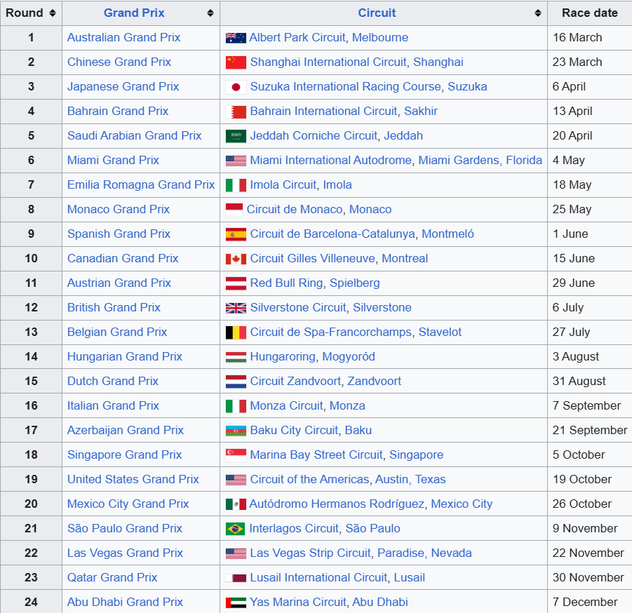Open the Mogyoród link
Image resolution: width=632 pixels, height=613 pixels.
[x=349, y=357]
